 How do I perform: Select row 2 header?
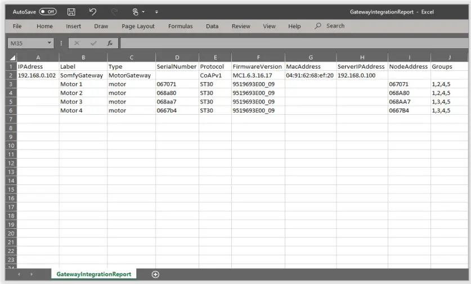tap(11, 75)
